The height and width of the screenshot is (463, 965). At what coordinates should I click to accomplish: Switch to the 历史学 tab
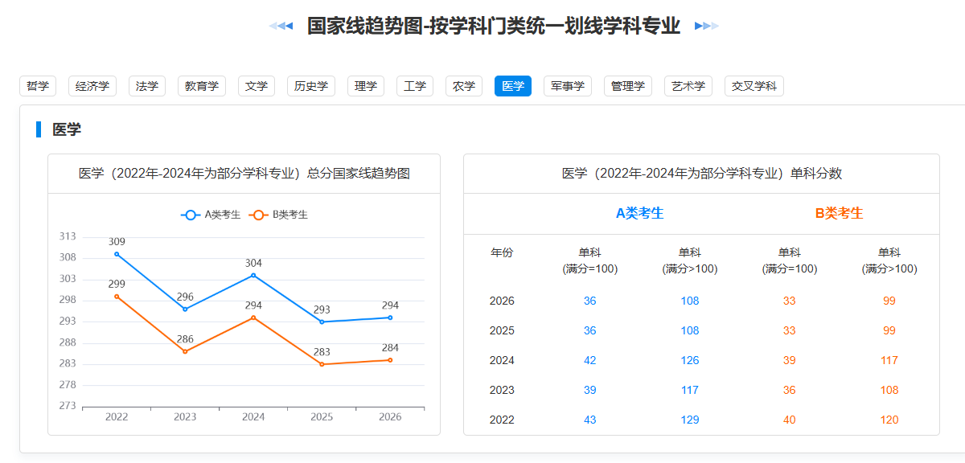[311, 86]
